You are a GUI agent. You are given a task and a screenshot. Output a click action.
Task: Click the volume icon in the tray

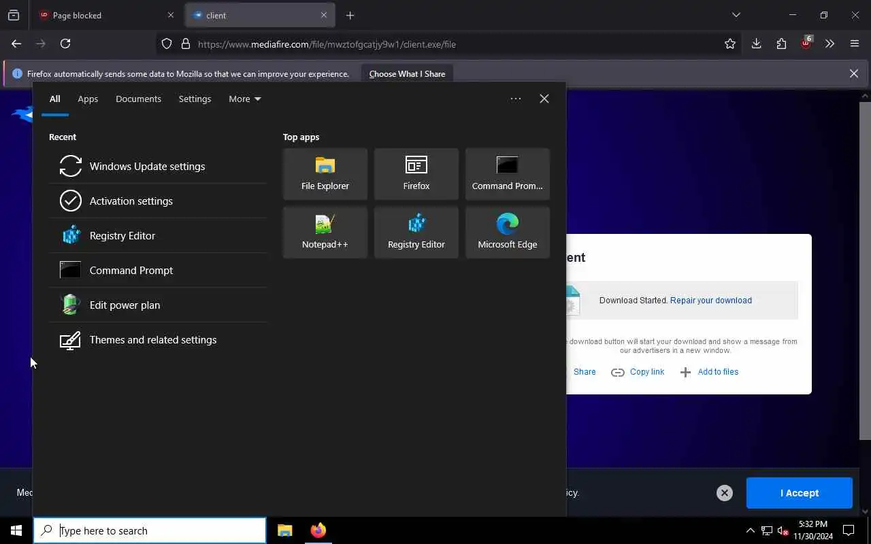point(783,530)
